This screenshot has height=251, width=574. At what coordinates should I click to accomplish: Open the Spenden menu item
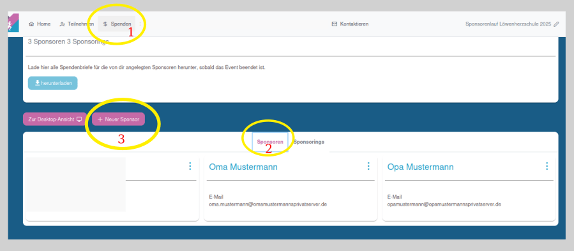click(x=117, y=24)
